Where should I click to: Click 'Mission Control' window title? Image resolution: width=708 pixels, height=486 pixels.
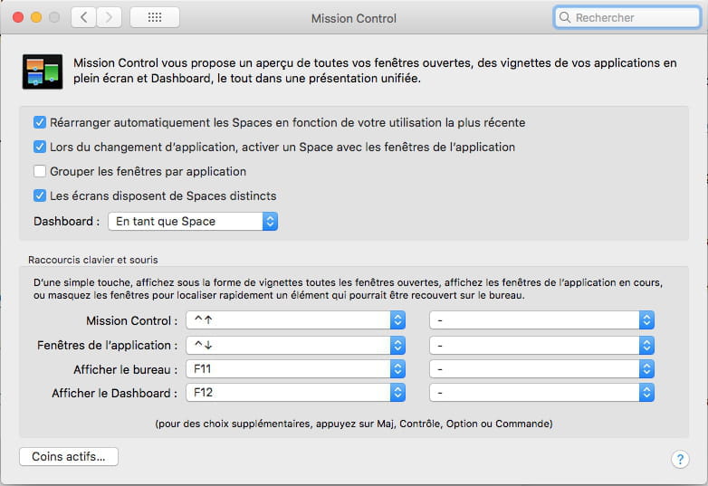[x=354, y=18]
